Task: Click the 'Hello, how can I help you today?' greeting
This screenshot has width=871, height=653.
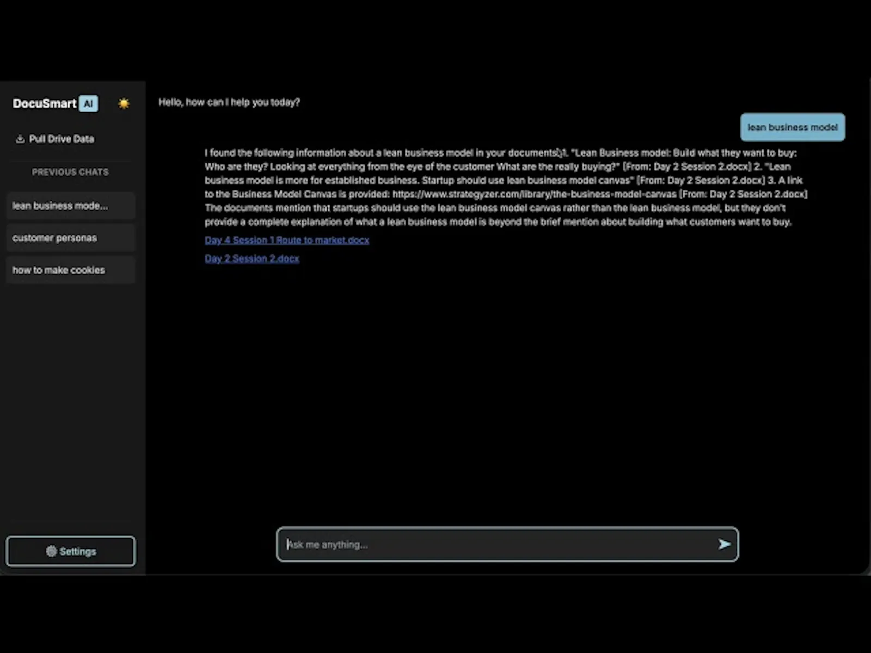Action: 229,102
